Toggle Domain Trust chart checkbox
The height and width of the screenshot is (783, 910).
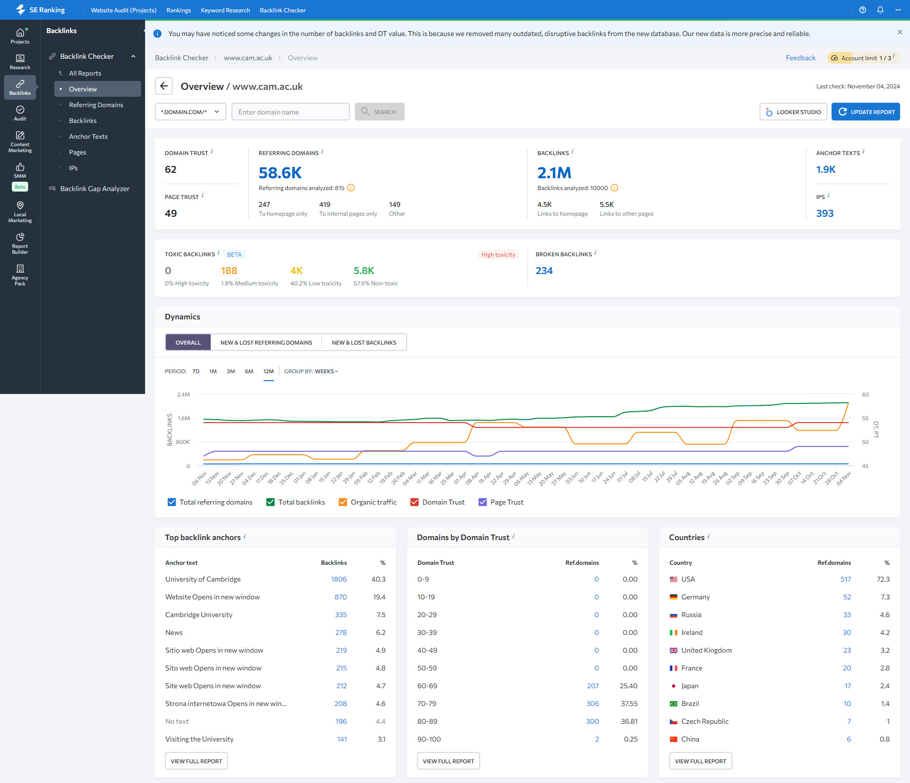415,502
